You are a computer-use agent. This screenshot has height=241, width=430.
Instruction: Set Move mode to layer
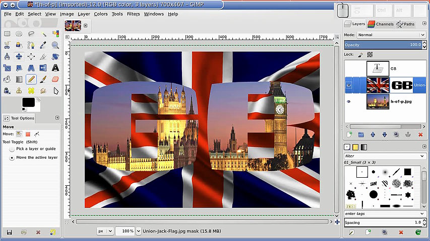tap(19, 134)
